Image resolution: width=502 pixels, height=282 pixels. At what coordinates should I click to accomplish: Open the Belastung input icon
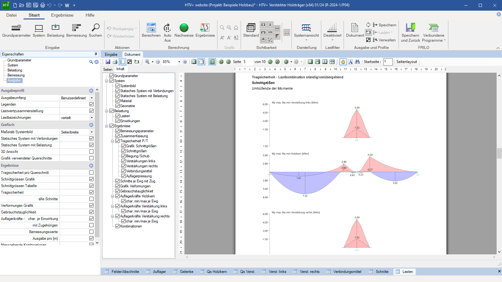click(56, 31)
